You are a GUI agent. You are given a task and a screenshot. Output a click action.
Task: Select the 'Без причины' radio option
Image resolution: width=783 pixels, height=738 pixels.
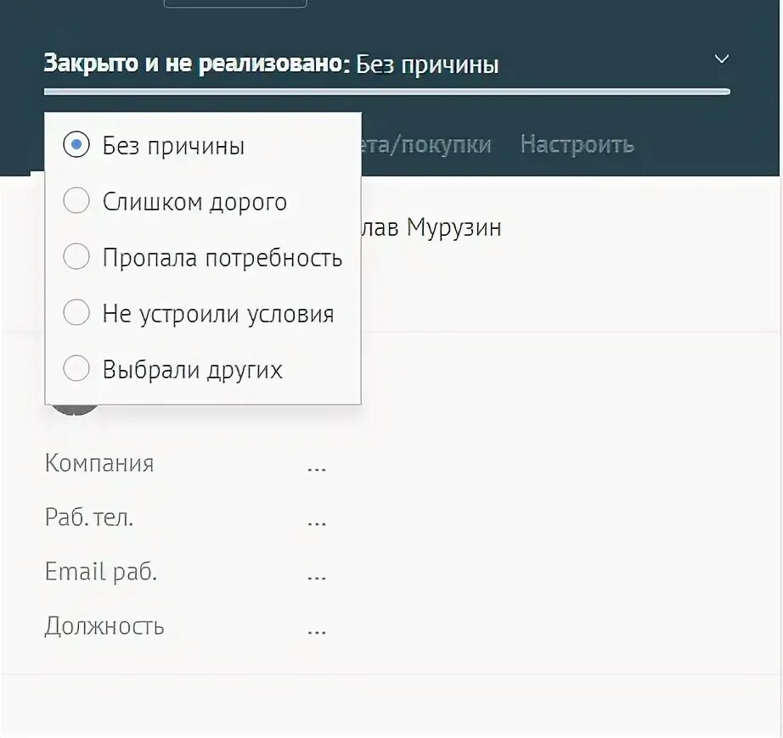pos(76,146)
